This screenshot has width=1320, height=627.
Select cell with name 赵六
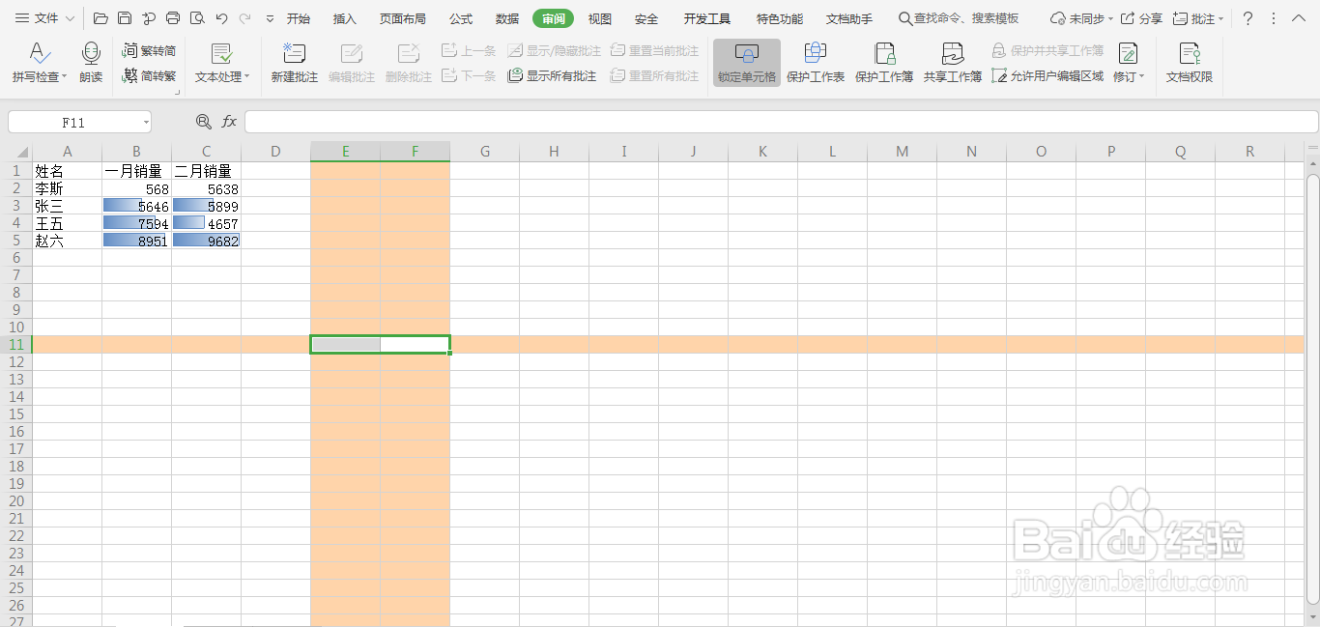67,241
